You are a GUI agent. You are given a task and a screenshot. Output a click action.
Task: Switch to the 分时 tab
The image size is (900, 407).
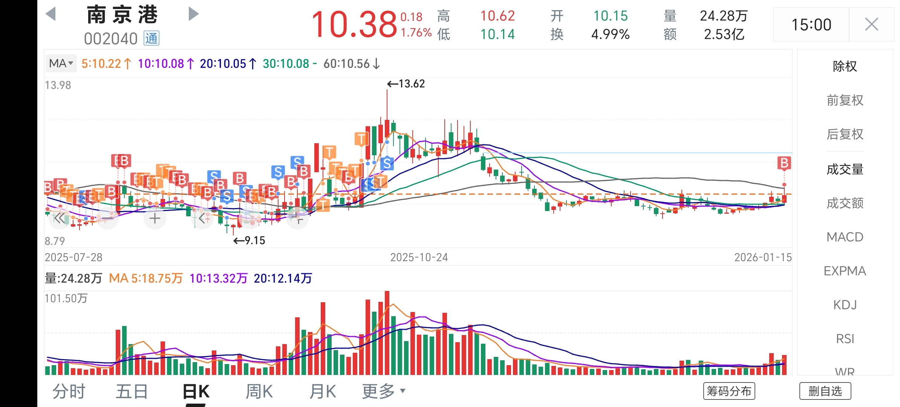click(x=69, y=391)
